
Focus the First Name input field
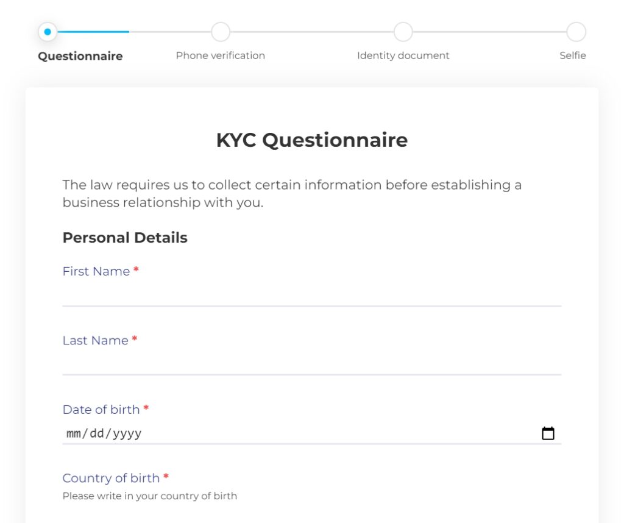[x=311, y=294]
